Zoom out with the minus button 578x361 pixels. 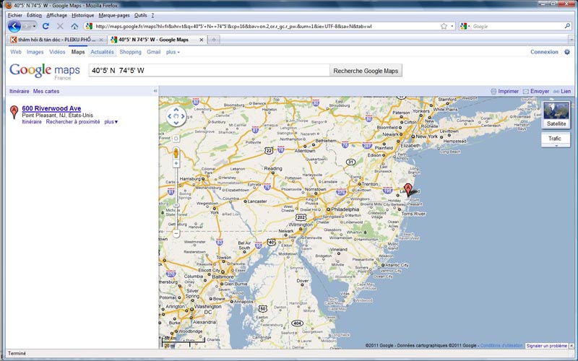176,233
